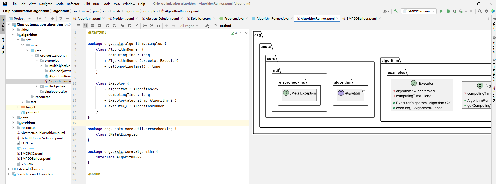This screenshot has width=496, height=184.
Task: Run SMPSORunner with the green play icon
Action: tap(441, 11)
